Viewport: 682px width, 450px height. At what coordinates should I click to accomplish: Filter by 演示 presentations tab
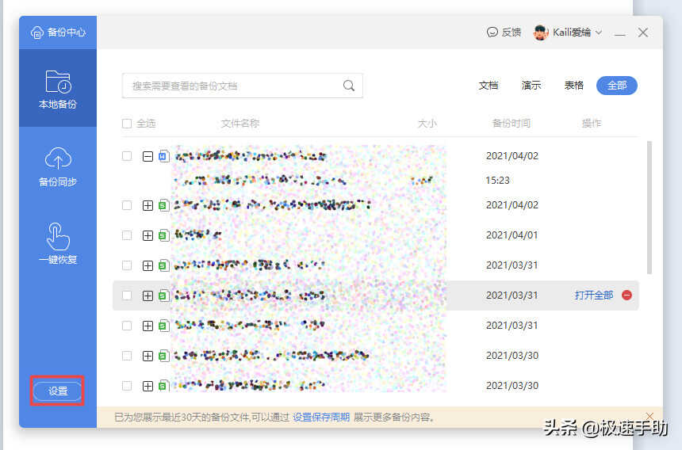click(531, 86)
